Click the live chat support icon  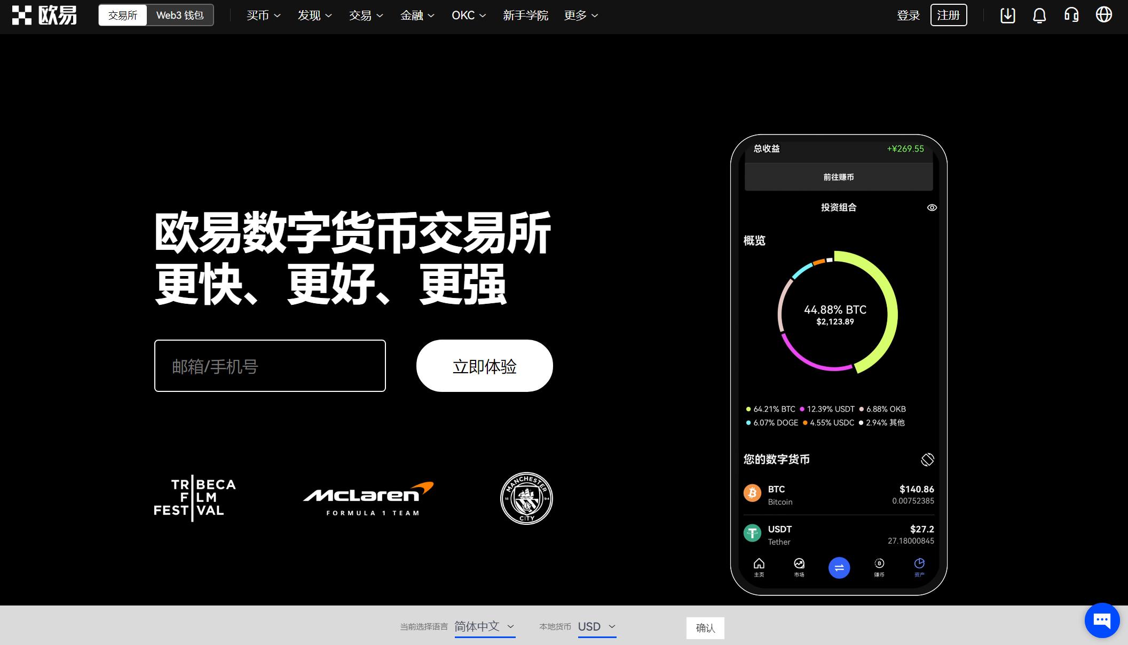pyautogui.click(x=1101, y=619)
